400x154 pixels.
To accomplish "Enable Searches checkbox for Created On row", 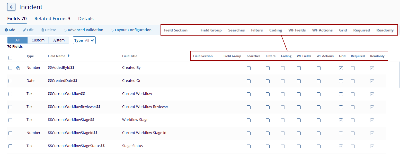I will click(x=248, y=81).
